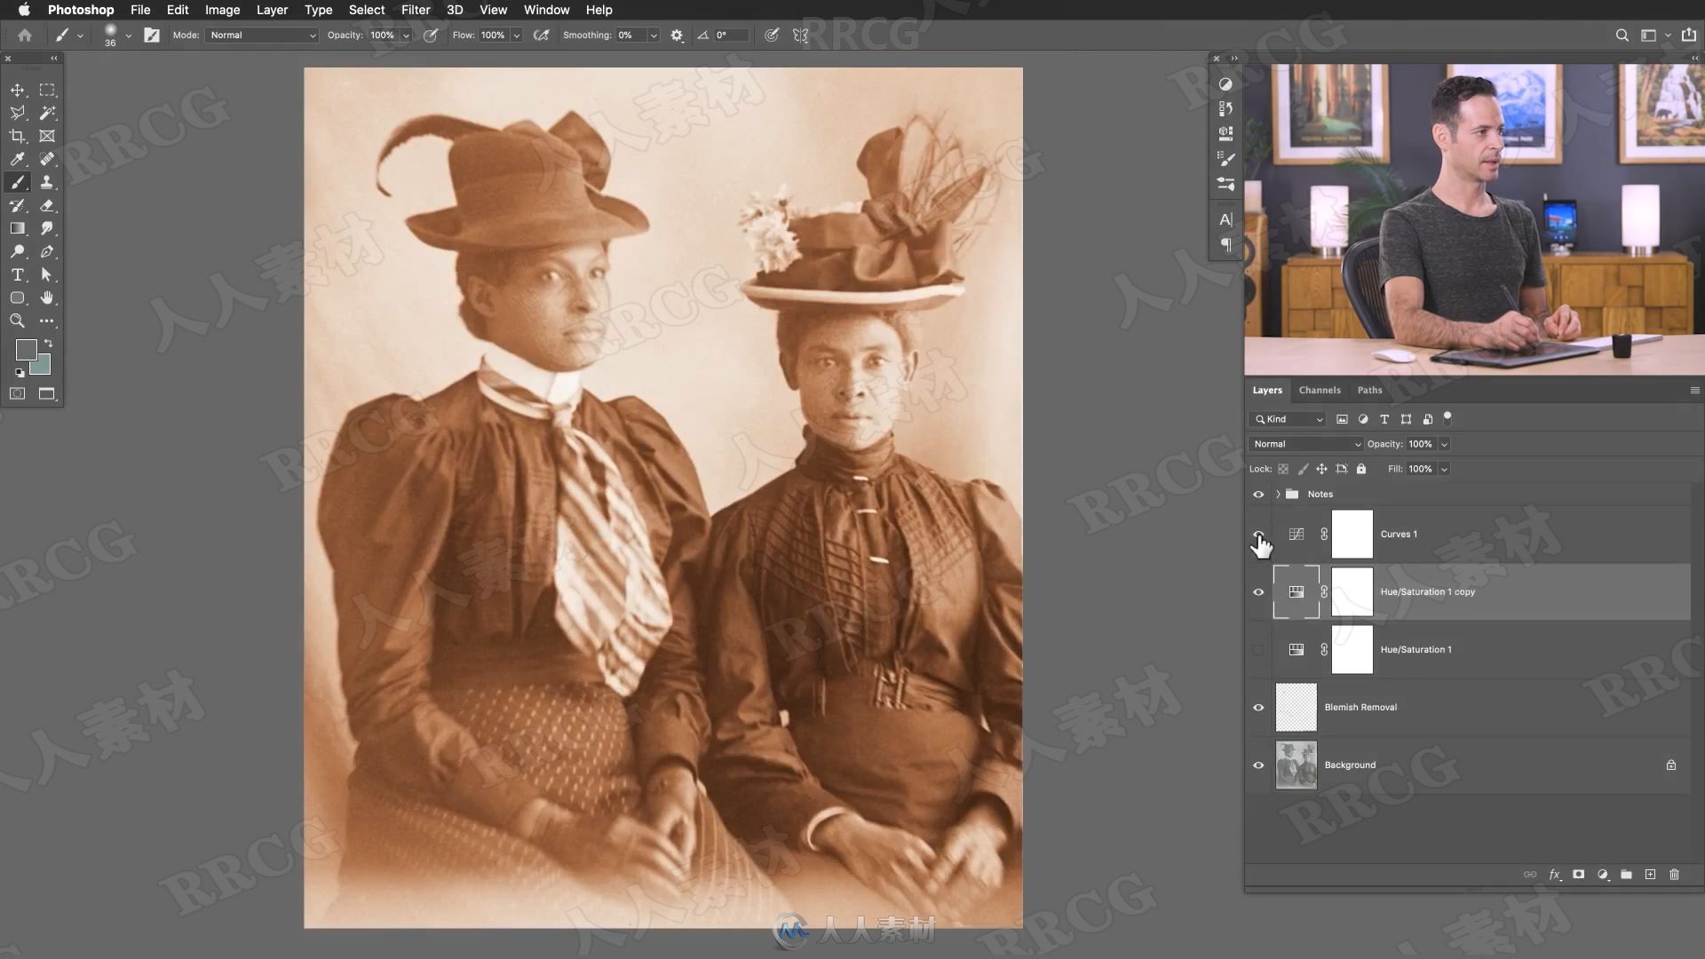Toggle layer filtering on or off
The image size is (1705, 959).
tap(1447, 417)
